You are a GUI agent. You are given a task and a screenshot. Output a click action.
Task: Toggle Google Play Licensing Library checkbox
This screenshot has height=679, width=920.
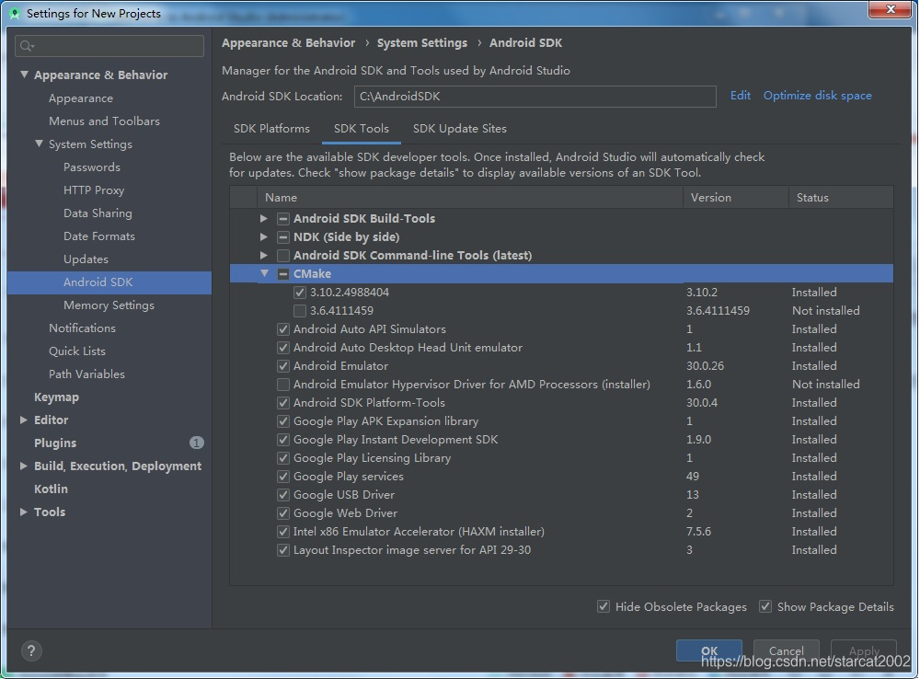pos(283,458)
